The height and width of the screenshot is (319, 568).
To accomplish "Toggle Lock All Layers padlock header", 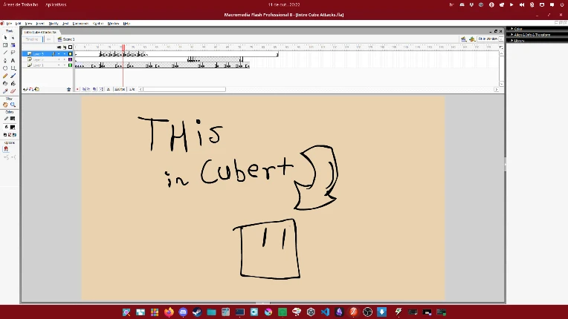I will tap(65, 47).
